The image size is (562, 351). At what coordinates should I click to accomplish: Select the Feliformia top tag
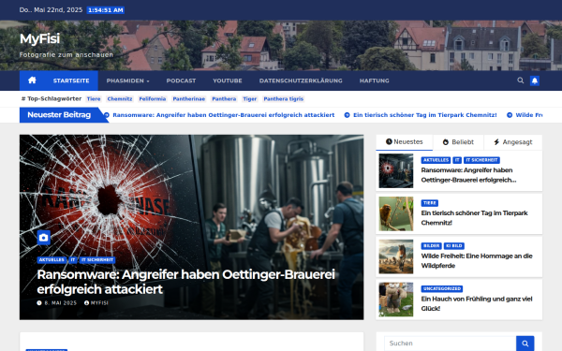[153, 99]
